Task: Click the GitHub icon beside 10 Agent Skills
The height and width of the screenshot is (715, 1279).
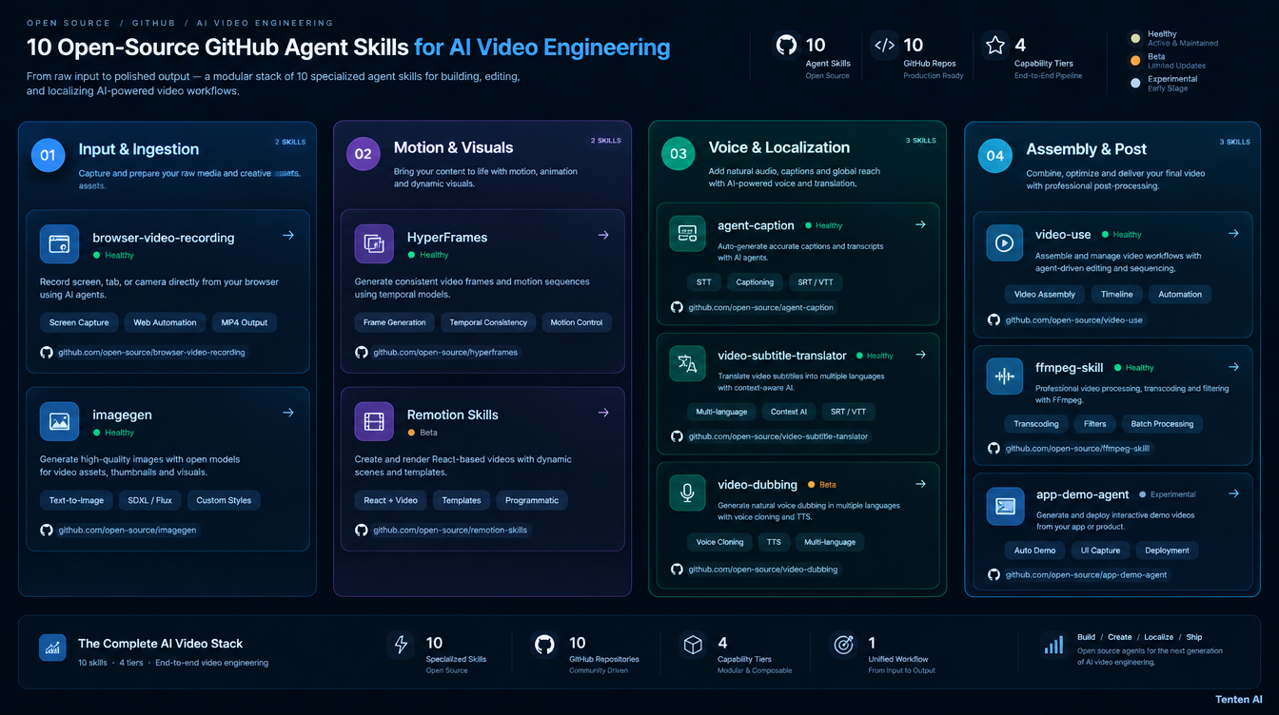Action: pos(786,45)
